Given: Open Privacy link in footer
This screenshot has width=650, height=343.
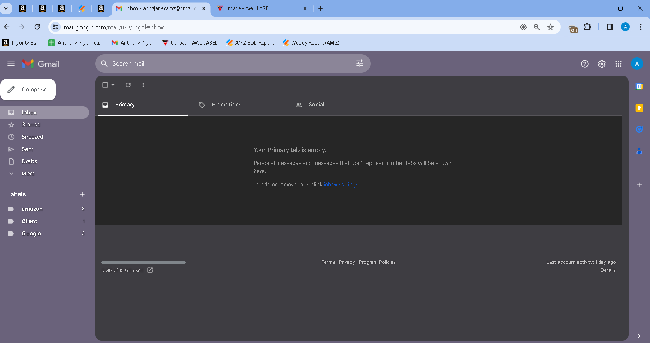Looking at the screenshot, I should (x=347, y=262).
